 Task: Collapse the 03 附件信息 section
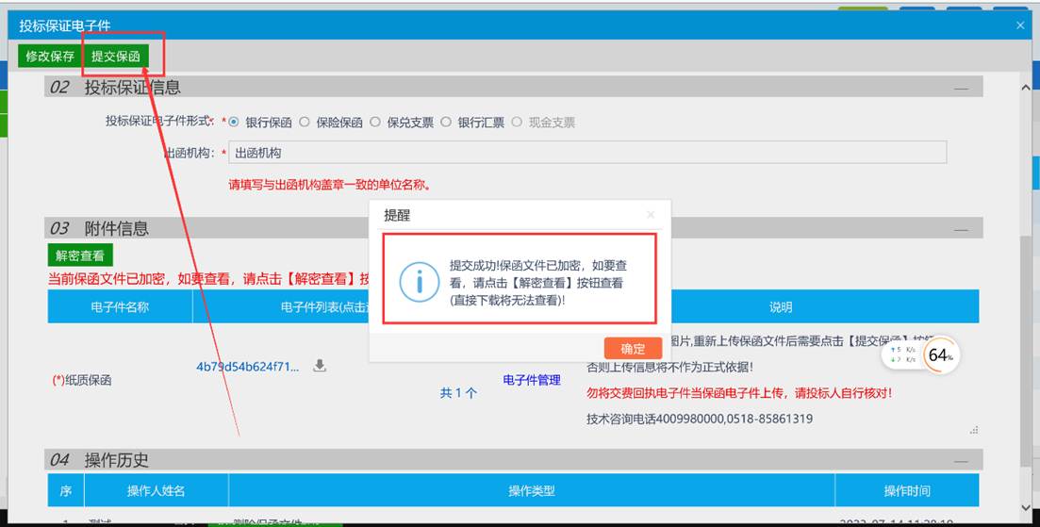click(961, 229)
